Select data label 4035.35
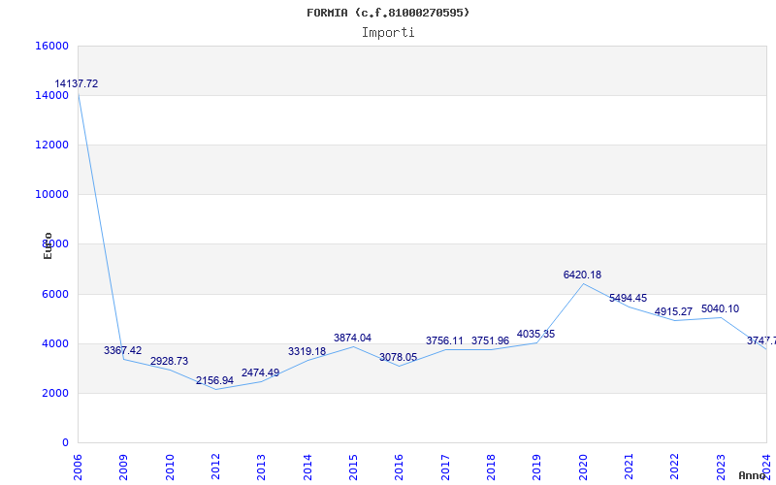 (536, 334)
